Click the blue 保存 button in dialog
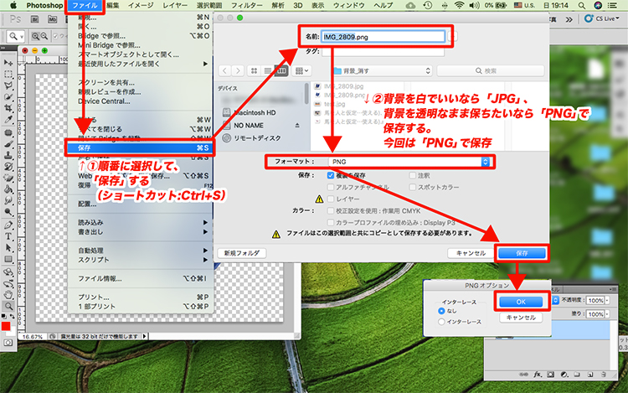The image size is (628, 393). coord(522,253)
